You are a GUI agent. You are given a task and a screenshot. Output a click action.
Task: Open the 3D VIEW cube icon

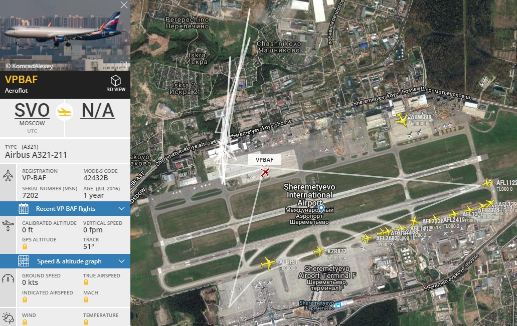[x=116, y=80]
